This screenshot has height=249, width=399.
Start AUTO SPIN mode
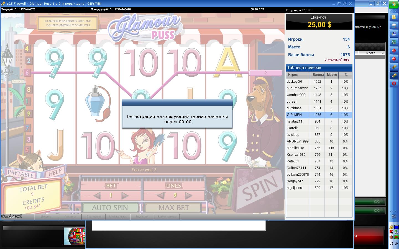click(x=110, y=207)
